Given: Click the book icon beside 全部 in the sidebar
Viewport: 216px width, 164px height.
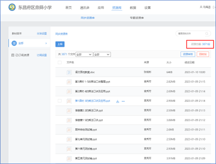Looking at the screenshot, I should click(x=14, y=43).
